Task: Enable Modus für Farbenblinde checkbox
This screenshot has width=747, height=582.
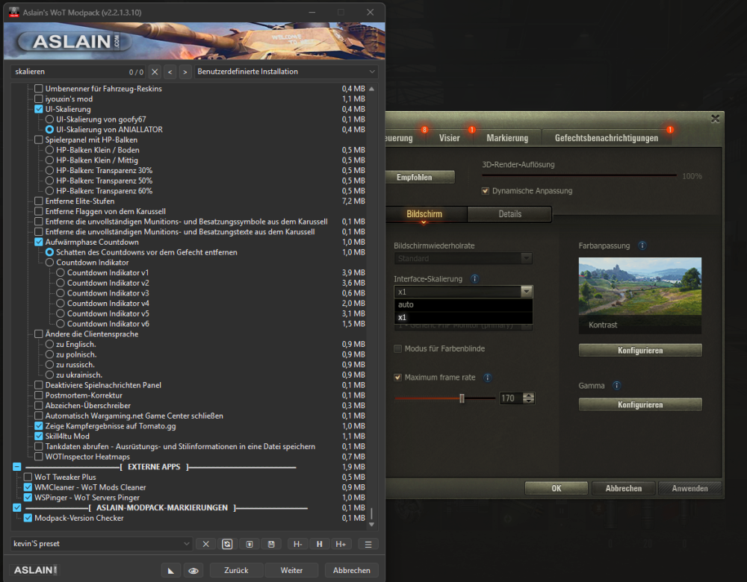Action: [x=398, y=348]
